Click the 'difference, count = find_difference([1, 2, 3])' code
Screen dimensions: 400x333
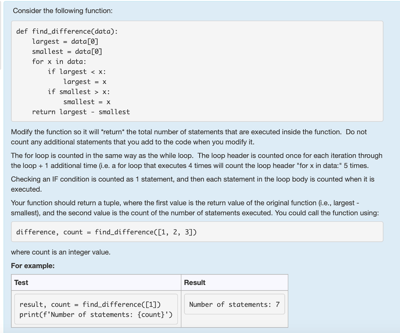point(106,232)
